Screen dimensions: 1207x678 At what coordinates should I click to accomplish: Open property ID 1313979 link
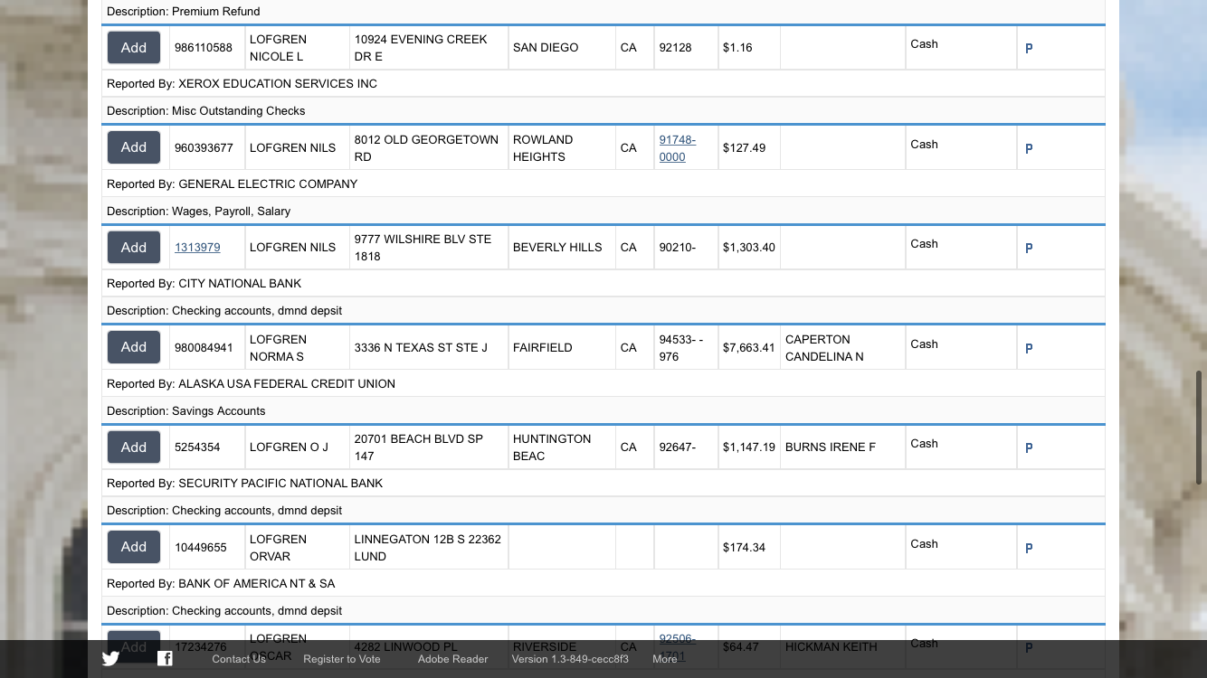click(x=197, y=248)
